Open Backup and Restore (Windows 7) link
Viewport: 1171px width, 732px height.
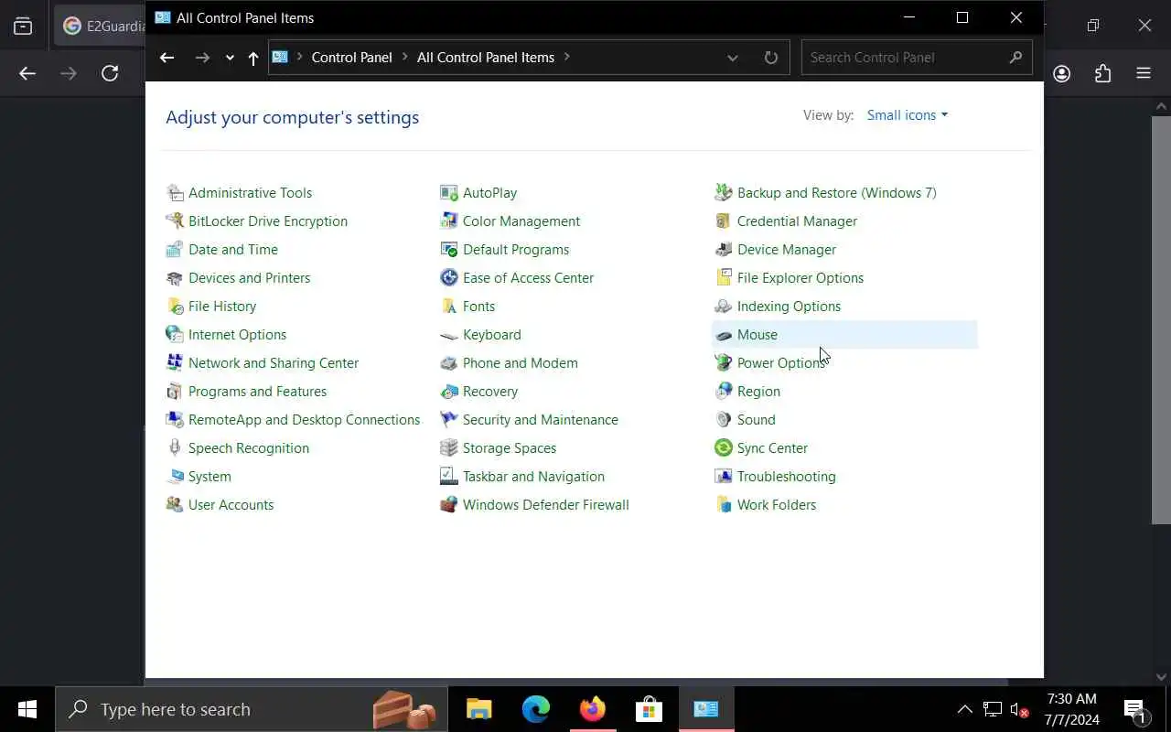(x=837, y=193)
